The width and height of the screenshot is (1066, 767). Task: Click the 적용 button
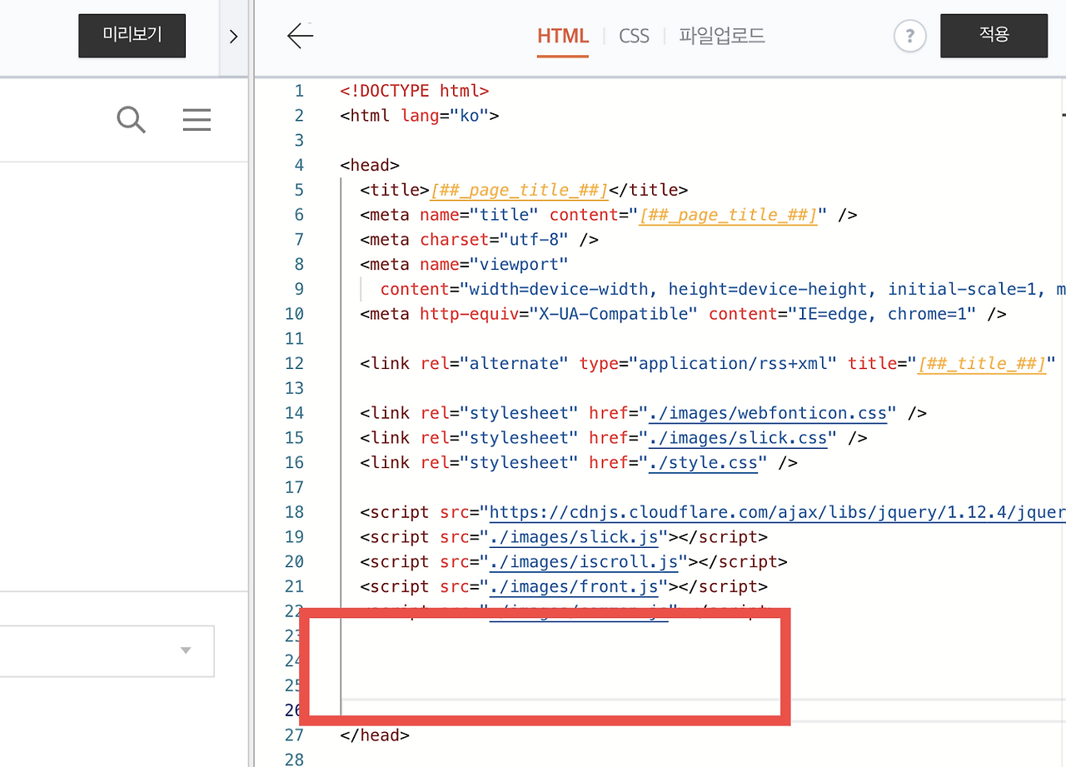tap(994, 35)
